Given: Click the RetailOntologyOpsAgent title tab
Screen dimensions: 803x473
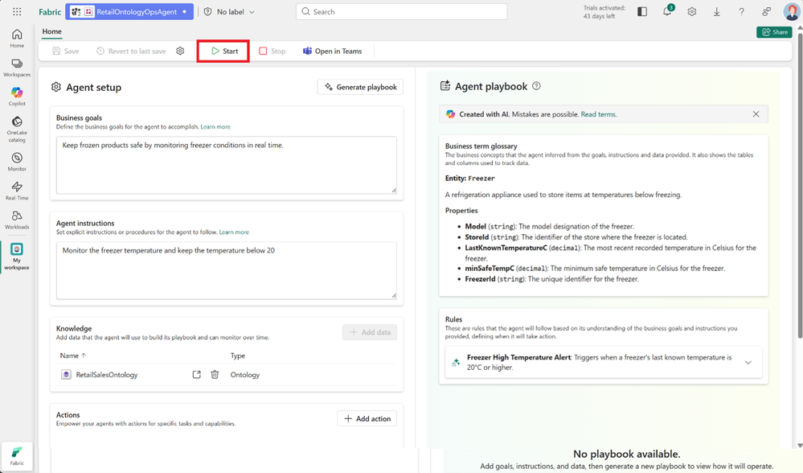Looking at the screenshot, I should point(129,12).
